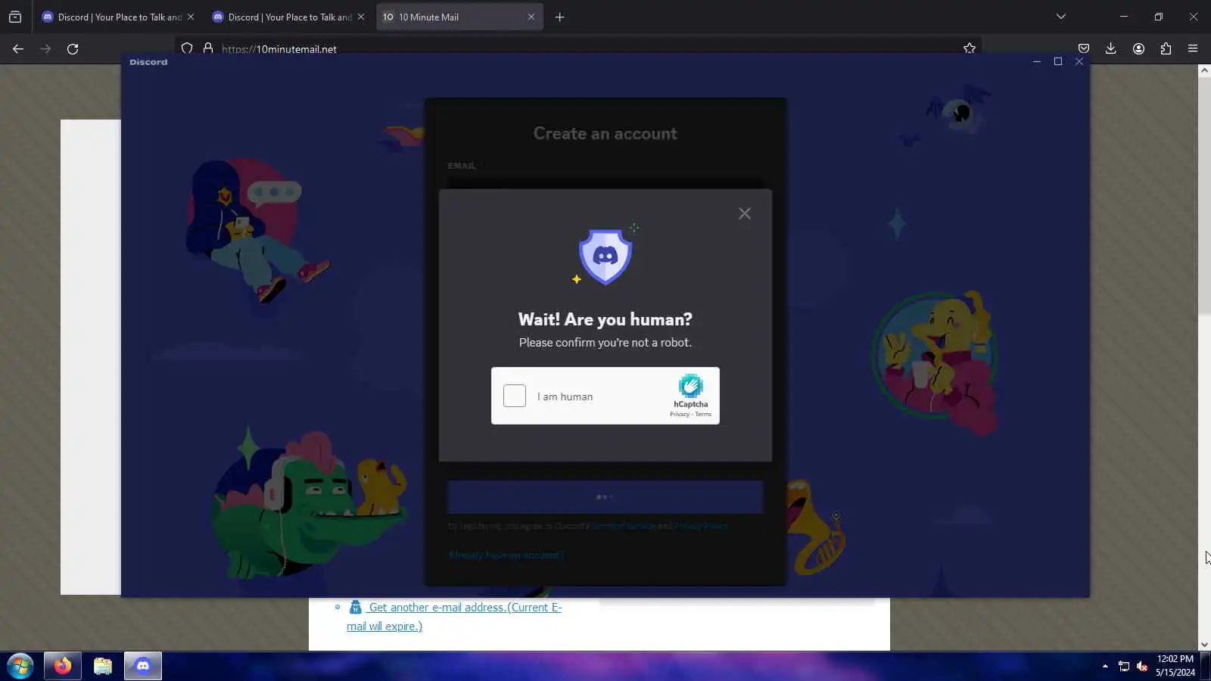Open File Explorer from the taskbar
Screen dimensions: 1211x681
tap(103, 666)
